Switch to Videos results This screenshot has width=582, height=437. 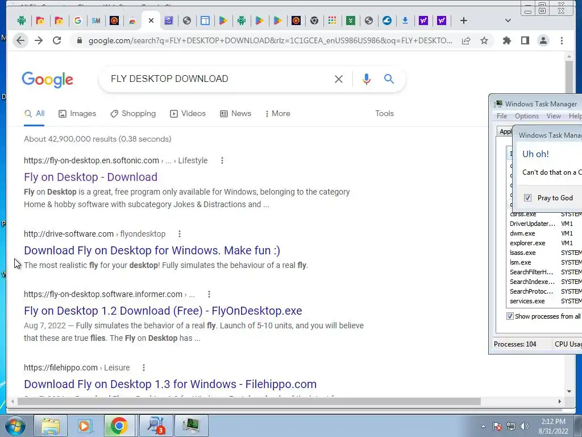[188, 114]
